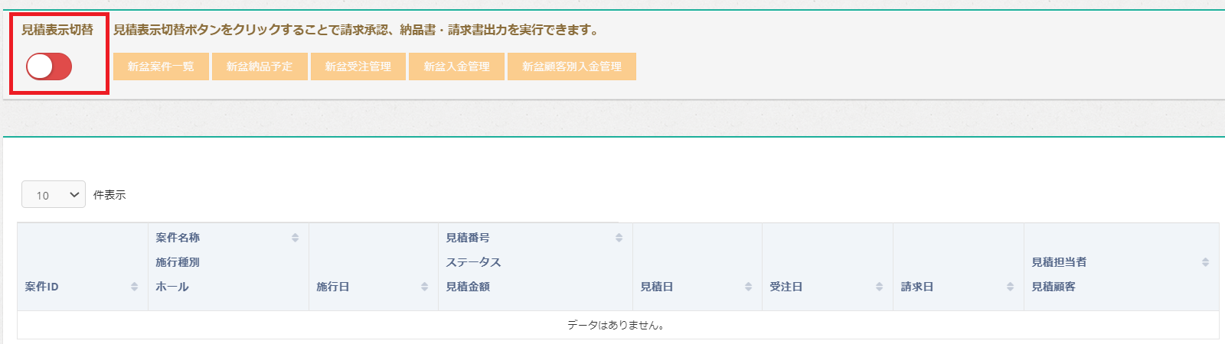Click the ホール header label
This screenshot has width=1225, height=344.
pyautogui.click(x=172, y=287)
